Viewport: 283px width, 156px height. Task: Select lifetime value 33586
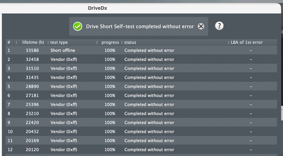pyautogui.click(x=32, y=50)
